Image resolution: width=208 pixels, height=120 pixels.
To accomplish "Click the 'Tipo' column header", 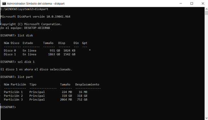I will [33, 84].
